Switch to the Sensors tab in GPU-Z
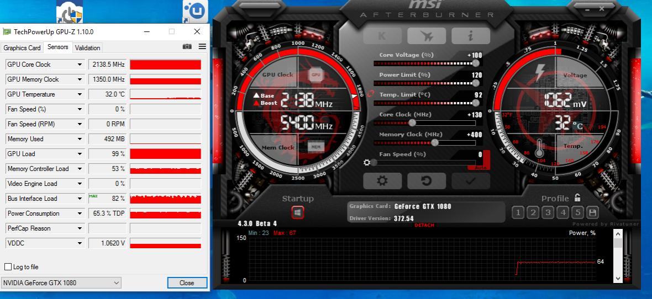 pos(58,47)
